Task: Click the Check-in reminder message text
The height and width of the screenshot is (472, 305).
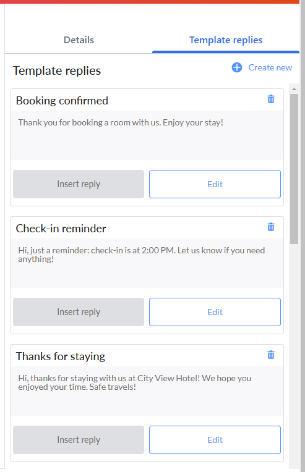Action: coord(141,255)
